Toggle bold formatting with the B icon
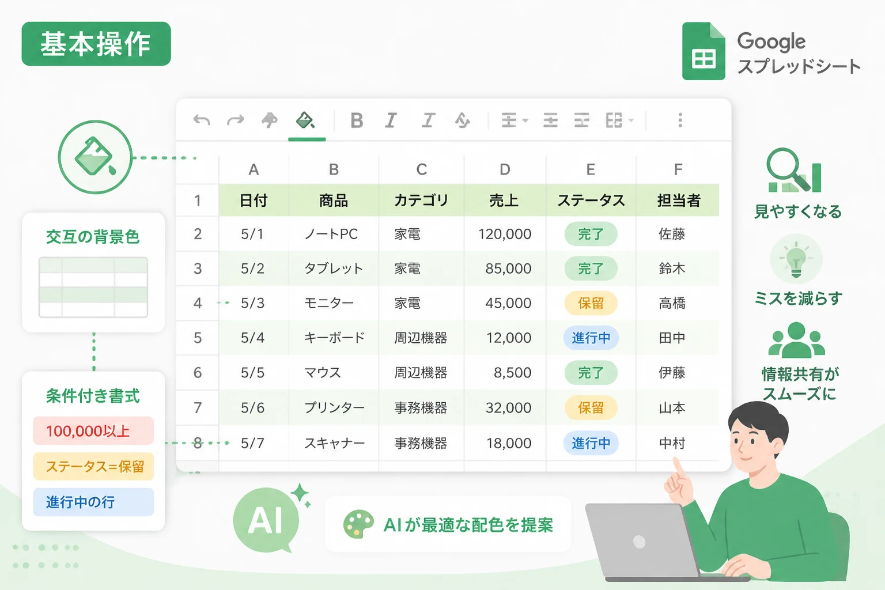This screenshot has height=590, width=885. (357, 120)
